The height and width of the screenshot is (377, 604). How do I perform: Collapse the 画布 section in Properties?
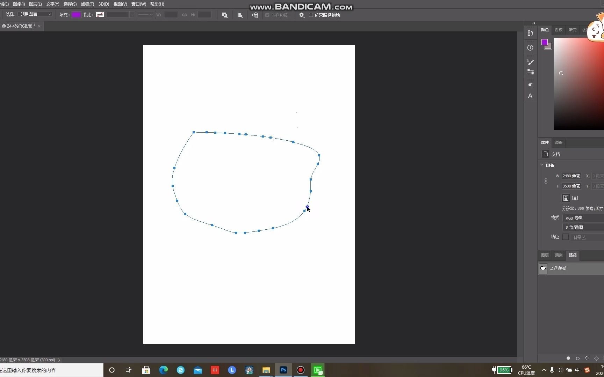pyautogui.click(x=542, y=165)
